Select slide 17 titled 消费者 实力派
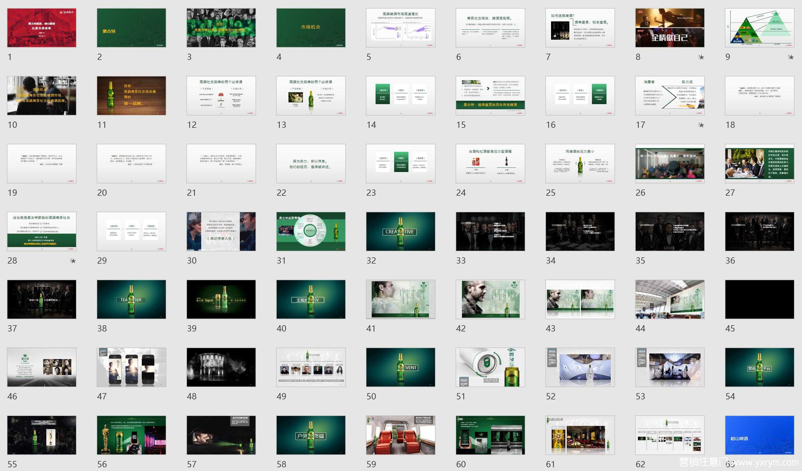 click(670, 96)
